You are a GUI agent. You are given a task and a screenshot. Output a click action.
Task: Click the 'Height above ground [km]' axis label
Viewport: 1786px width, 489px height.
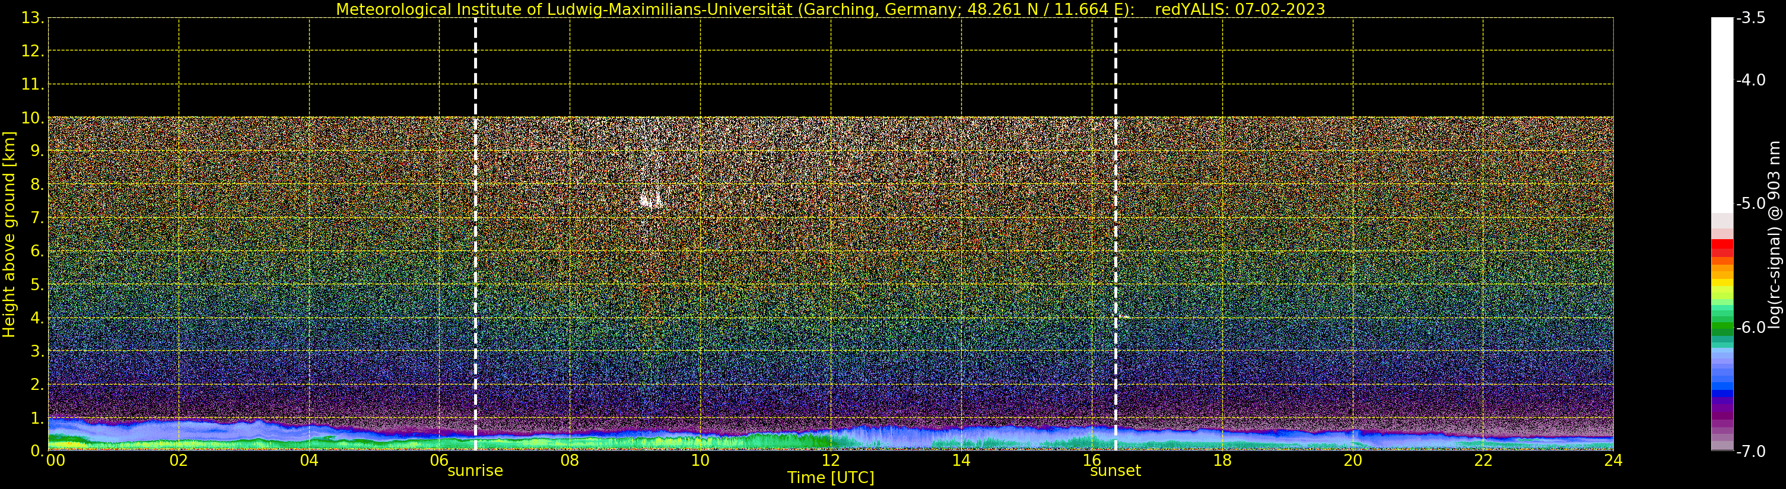(x=9, y=234)
